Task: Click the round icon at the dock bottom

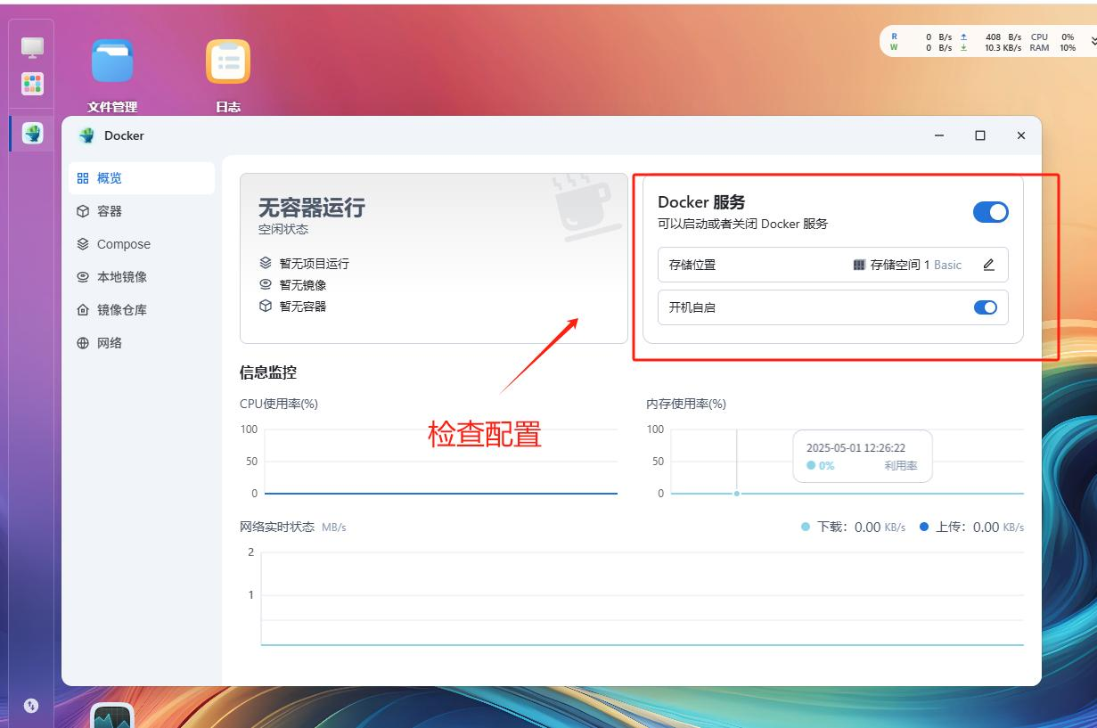Action: [x=31, y=706]
